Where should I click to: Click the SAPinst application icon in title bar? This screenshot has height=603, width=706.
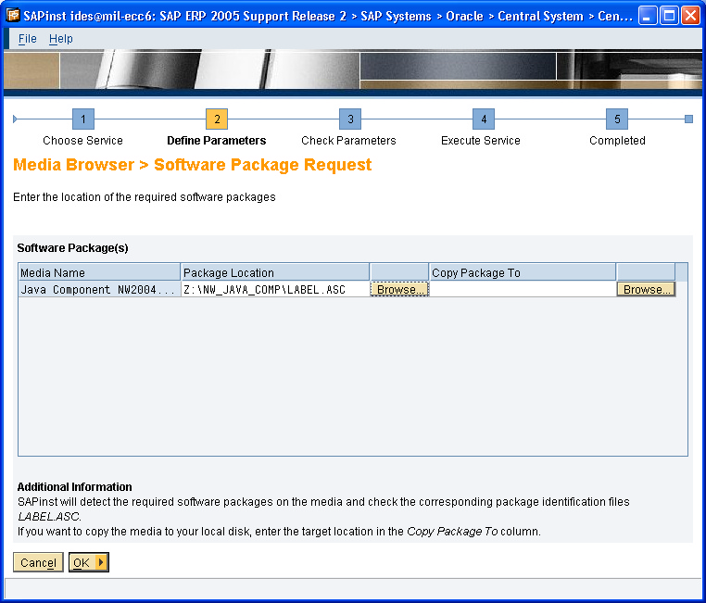point(14,16)
